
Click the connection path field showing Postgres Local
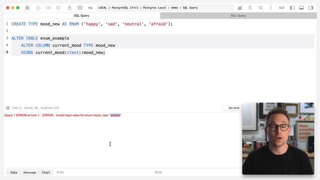(x=165, y=8)
